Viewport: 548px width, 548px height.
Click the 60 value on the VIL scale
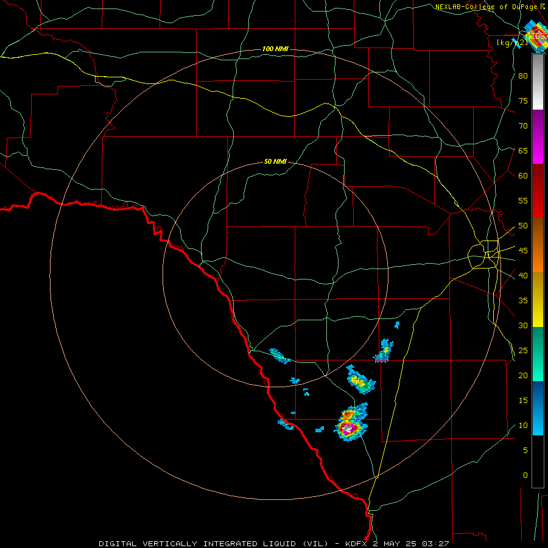[x=523, y=176]
